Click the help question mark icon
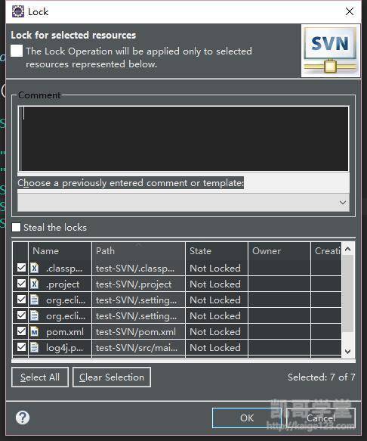Image resolution: width=367 pixels, height=441 pixels. 23,418
